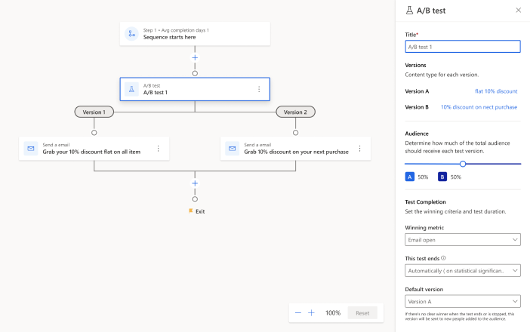Open the flat 10% discount link
Screen dimensions: 530x332
coord(495,91)
